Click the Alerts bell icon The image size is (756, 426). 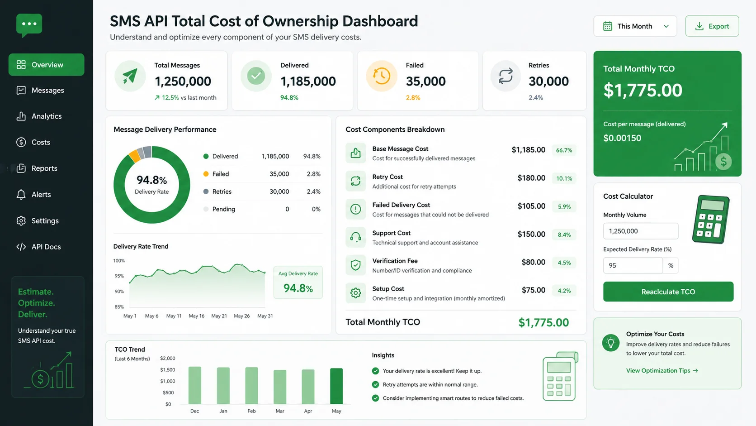[21, 195]
